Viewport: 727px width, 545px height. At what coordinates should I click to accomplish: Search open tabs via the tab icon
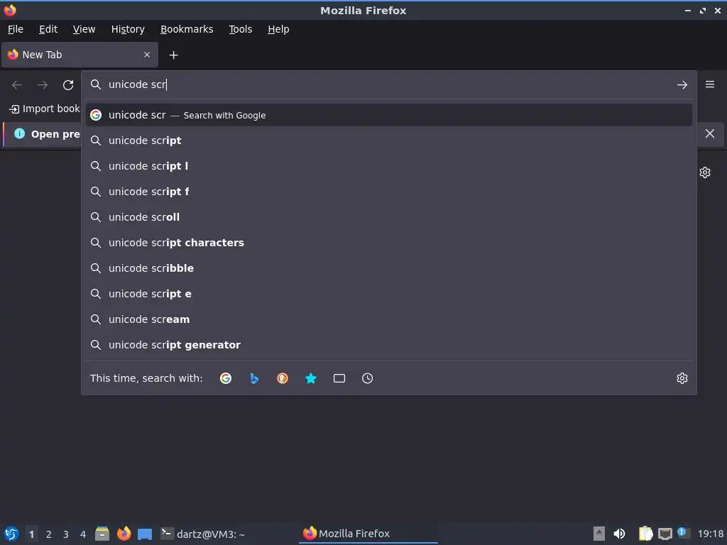(339, 378)
